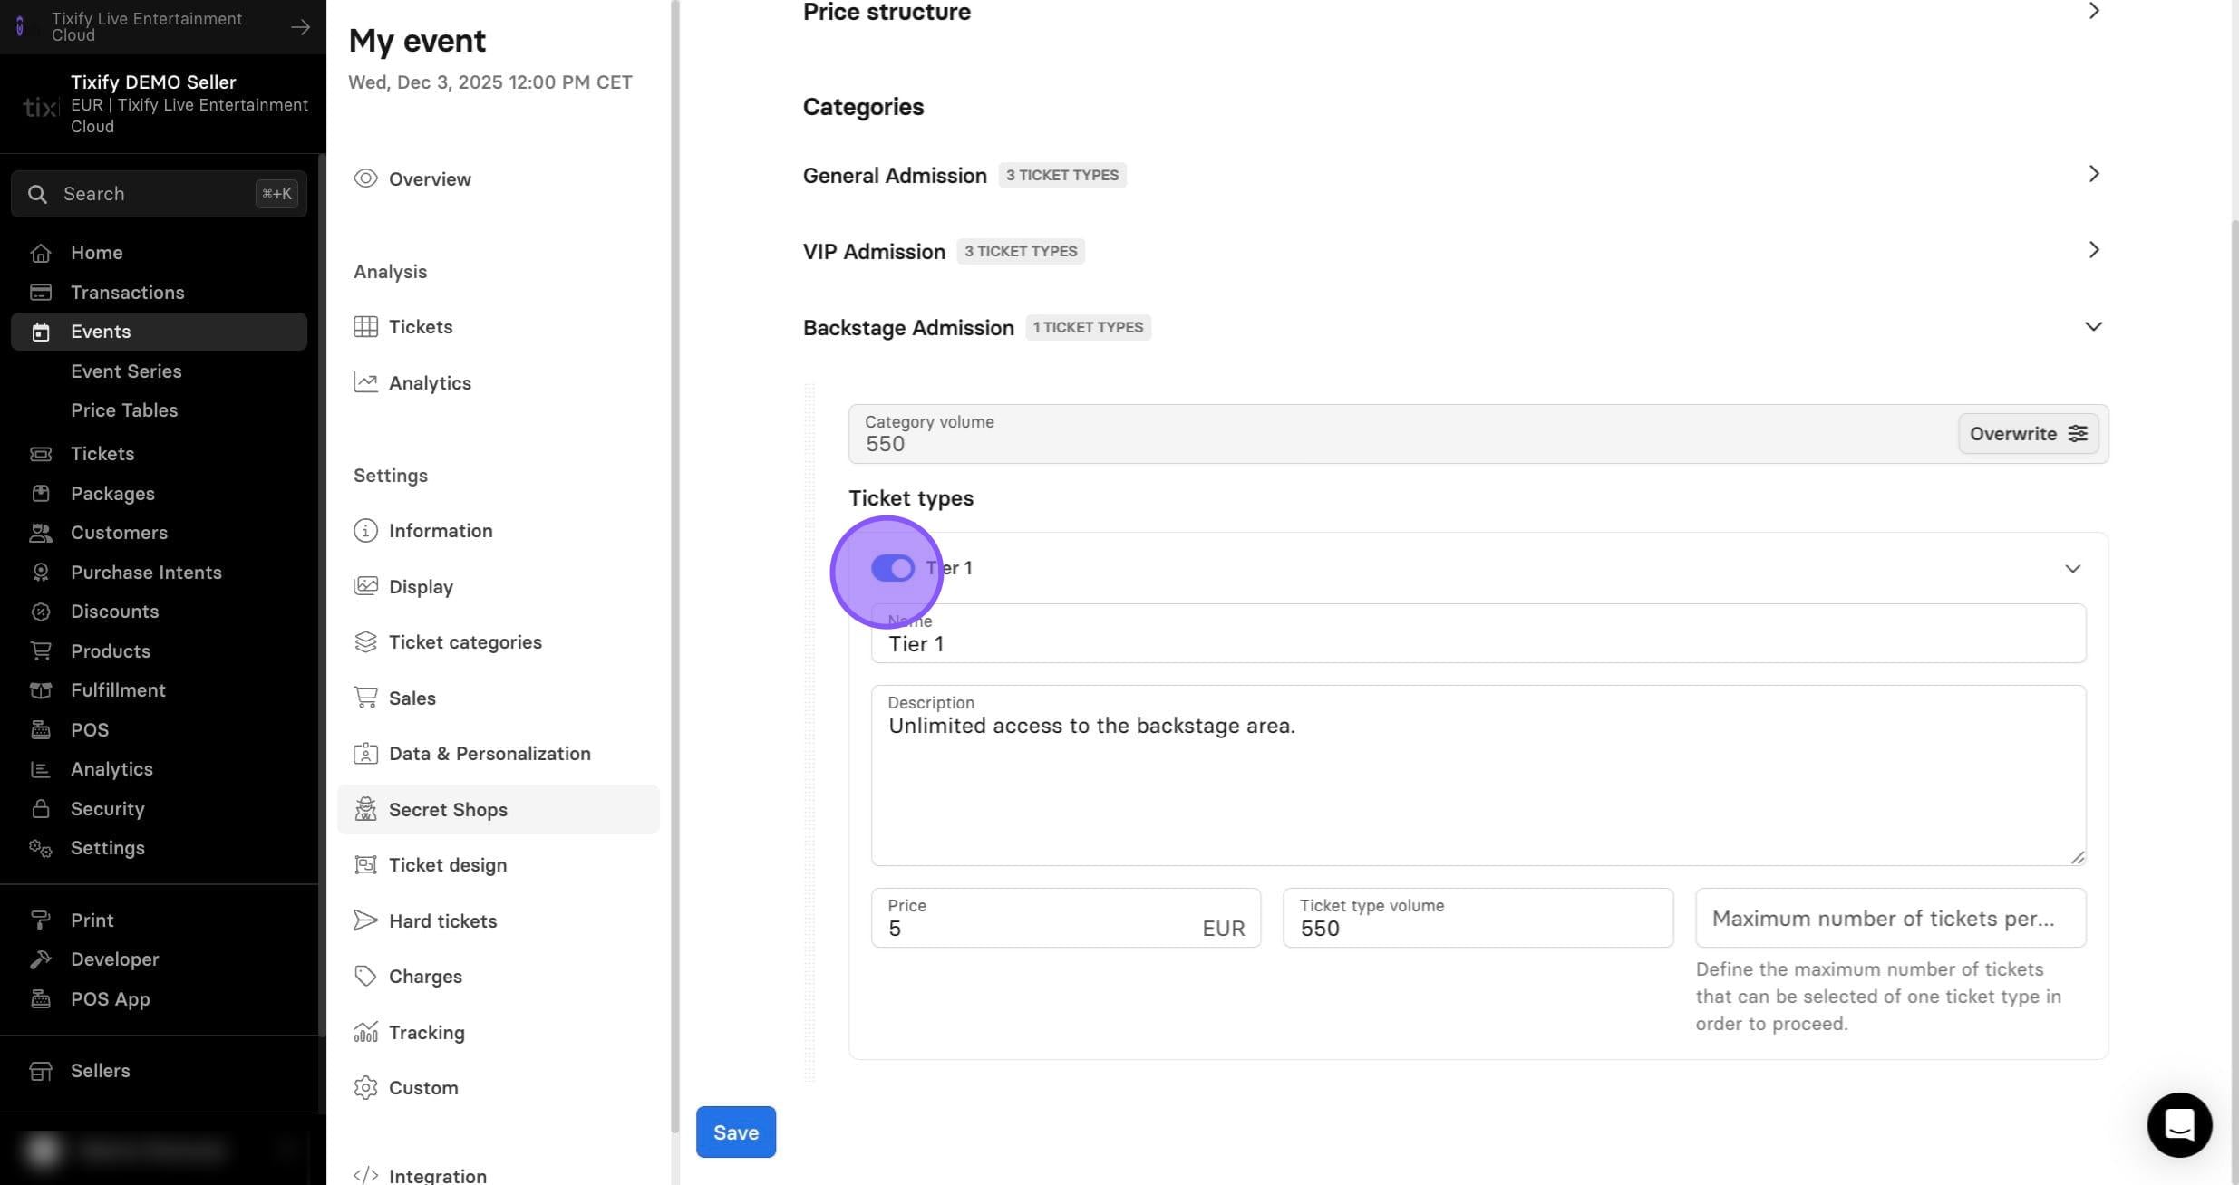This screenshot has height=1185, width=2239.
Task: Open Customers in main sidebar
Action: click(159, 533)
